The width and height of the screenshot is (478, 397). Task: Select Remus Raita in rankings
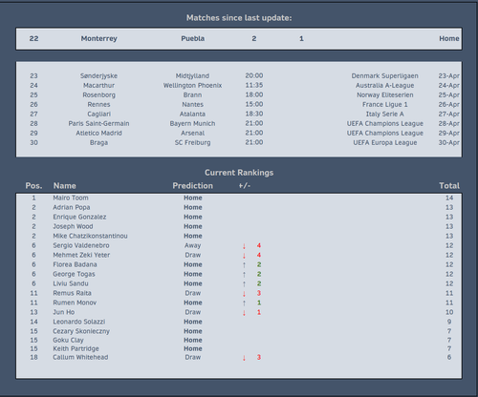(72, 293)
